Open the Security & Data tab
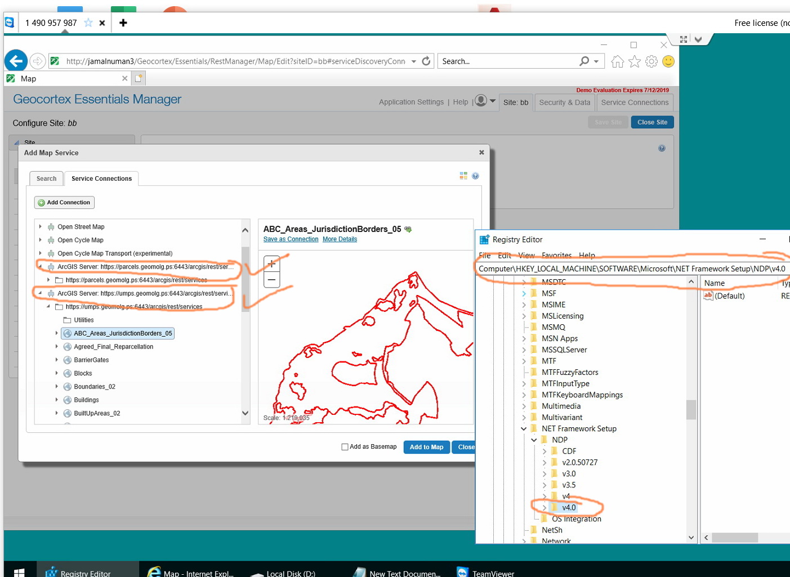The height and width of the screenshot is (577, 790). (564, 102)
